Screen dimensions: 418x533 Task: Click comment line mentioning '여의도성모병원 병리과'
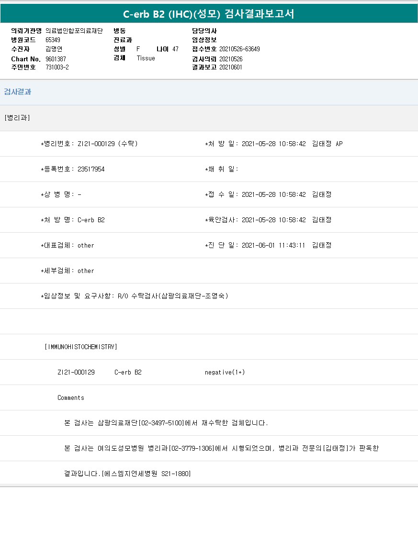[x=221, y=448]
